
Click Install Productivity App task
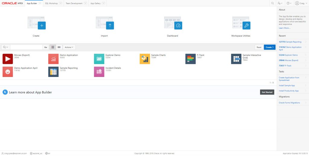coord(289,91)
